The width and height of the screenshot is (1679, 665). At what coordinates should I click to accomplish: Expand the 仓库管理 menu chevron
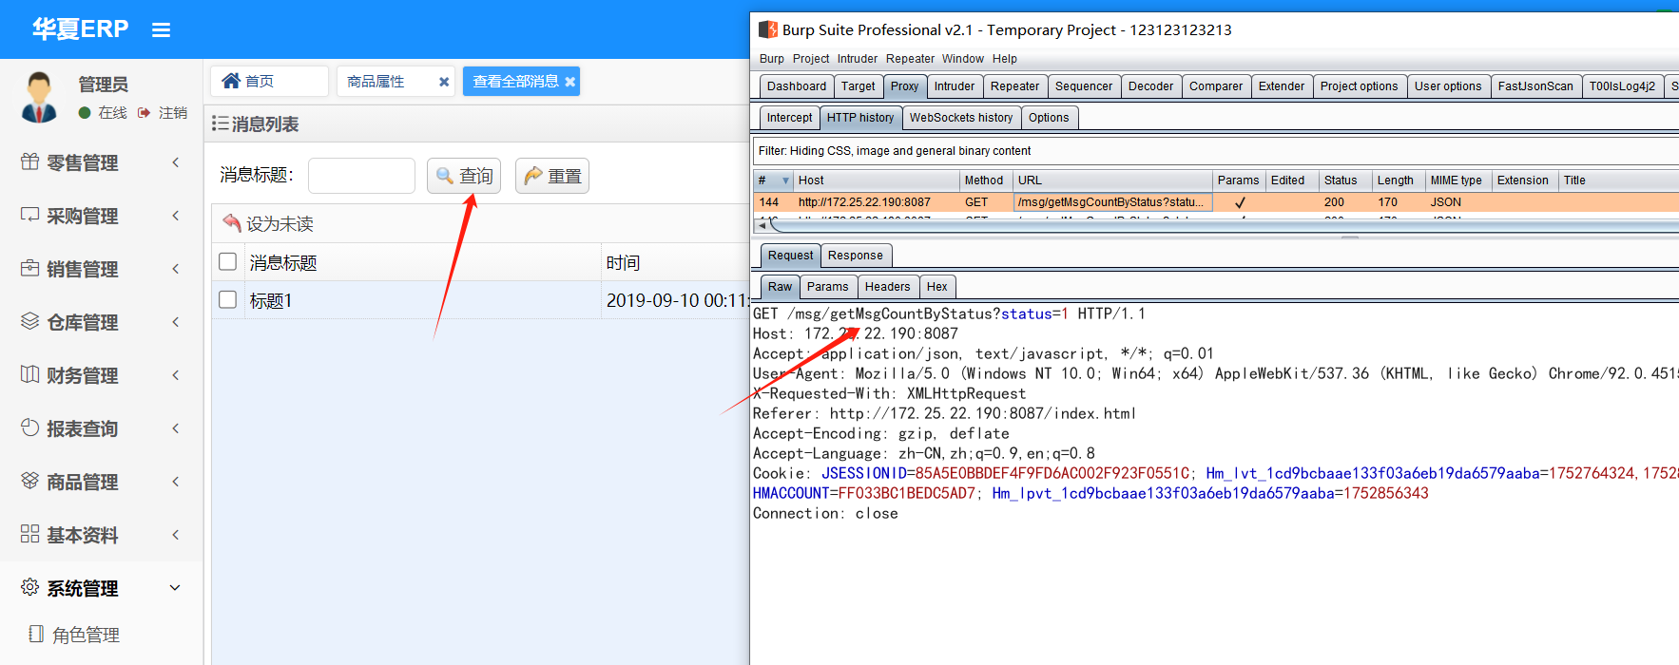(x=176, y=322)
